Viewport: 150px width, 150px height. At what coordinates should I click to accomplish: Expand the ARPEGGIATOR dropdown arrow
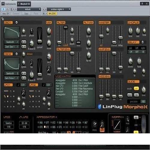click(56, 117)
